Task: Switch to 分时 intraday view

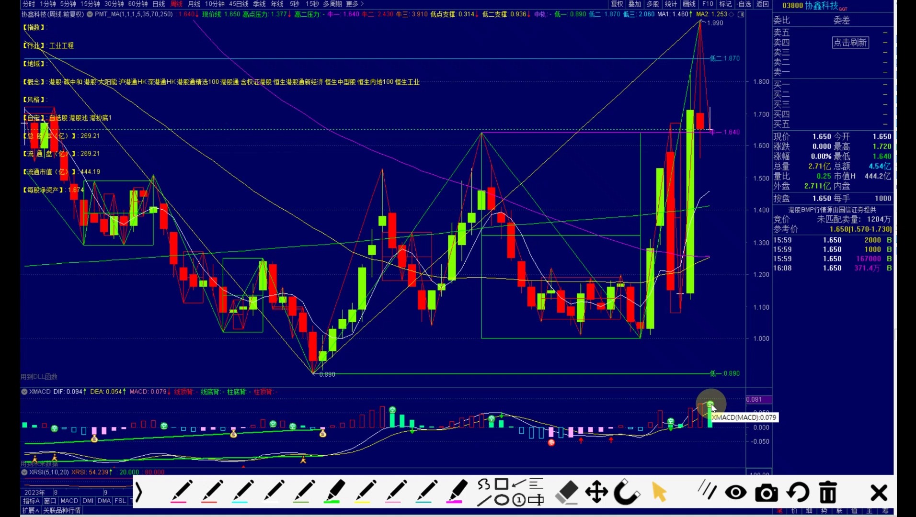Action: coord(29,4)
